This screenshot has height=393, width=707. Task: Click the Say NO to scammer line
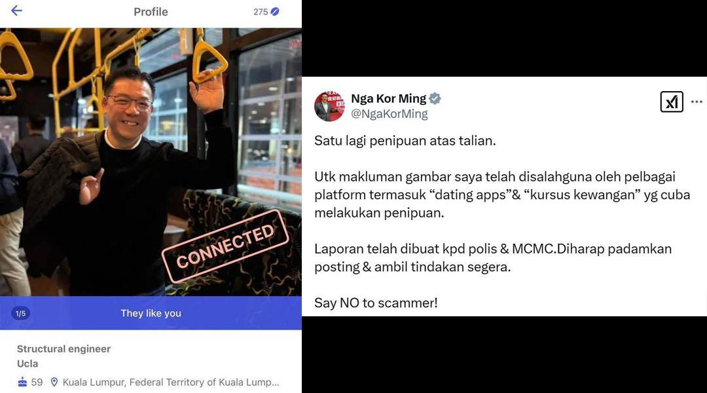(376, 303)
